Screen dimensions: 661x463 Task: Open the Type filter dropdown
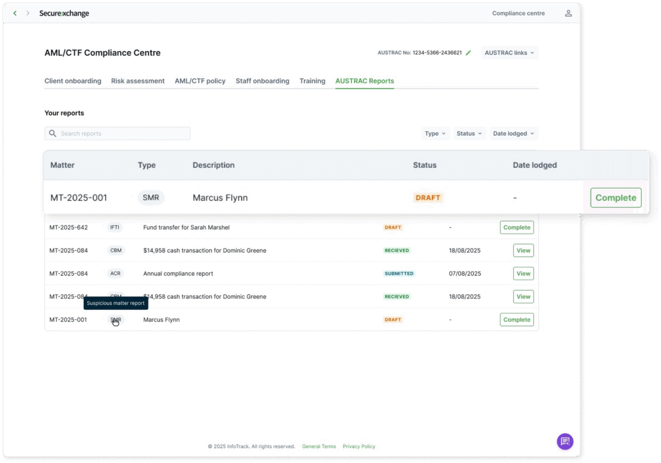[x=435, y=134]
